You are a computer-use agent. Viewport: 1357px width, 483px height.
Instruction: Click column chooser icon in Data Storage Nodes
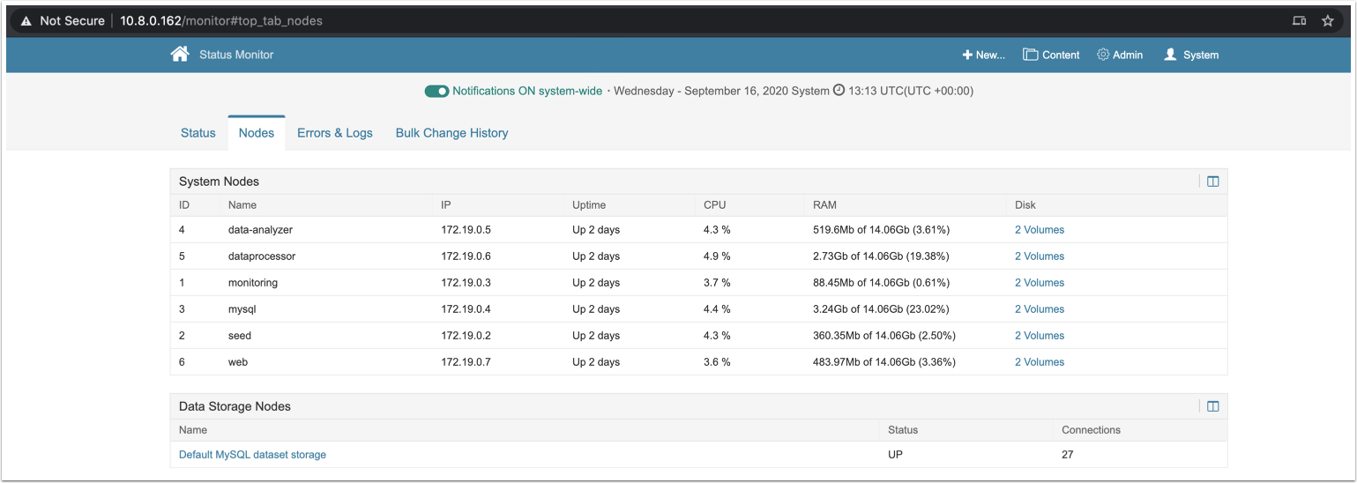click(1212, 406)
